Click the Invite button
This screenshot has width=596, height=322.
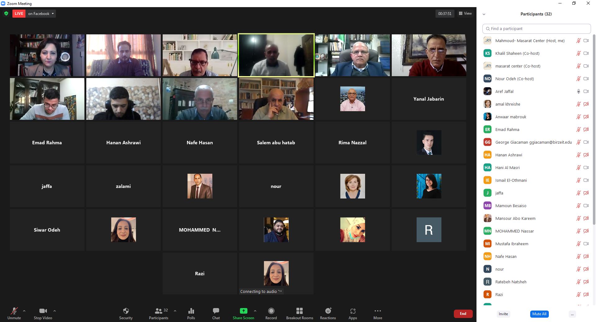coord(503,314)
